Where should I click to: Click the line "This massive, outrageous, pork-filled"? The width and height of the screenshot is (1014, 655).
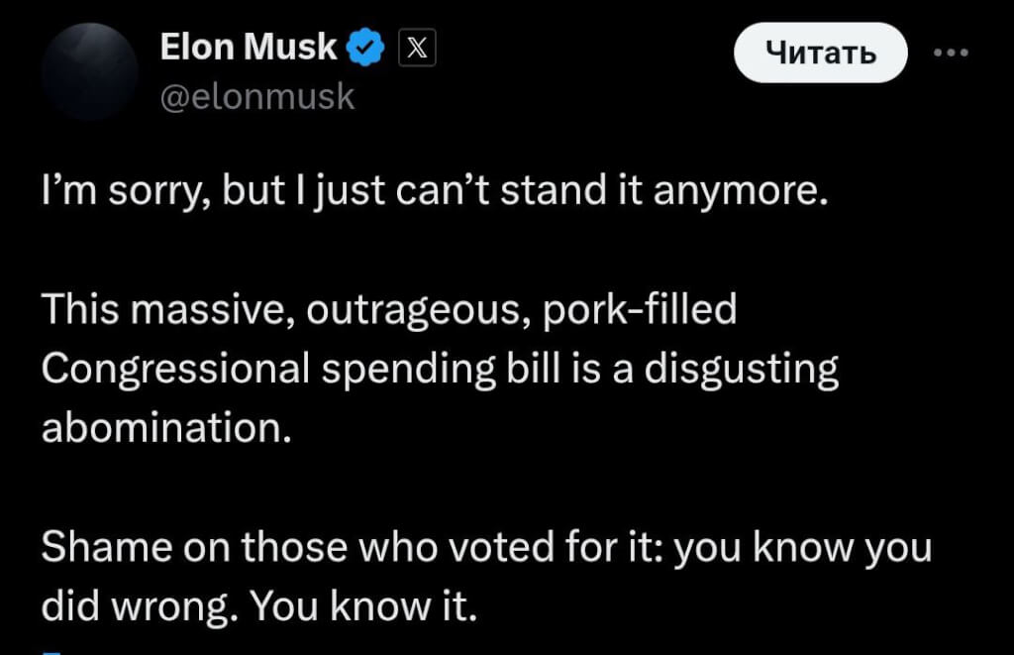389,311
